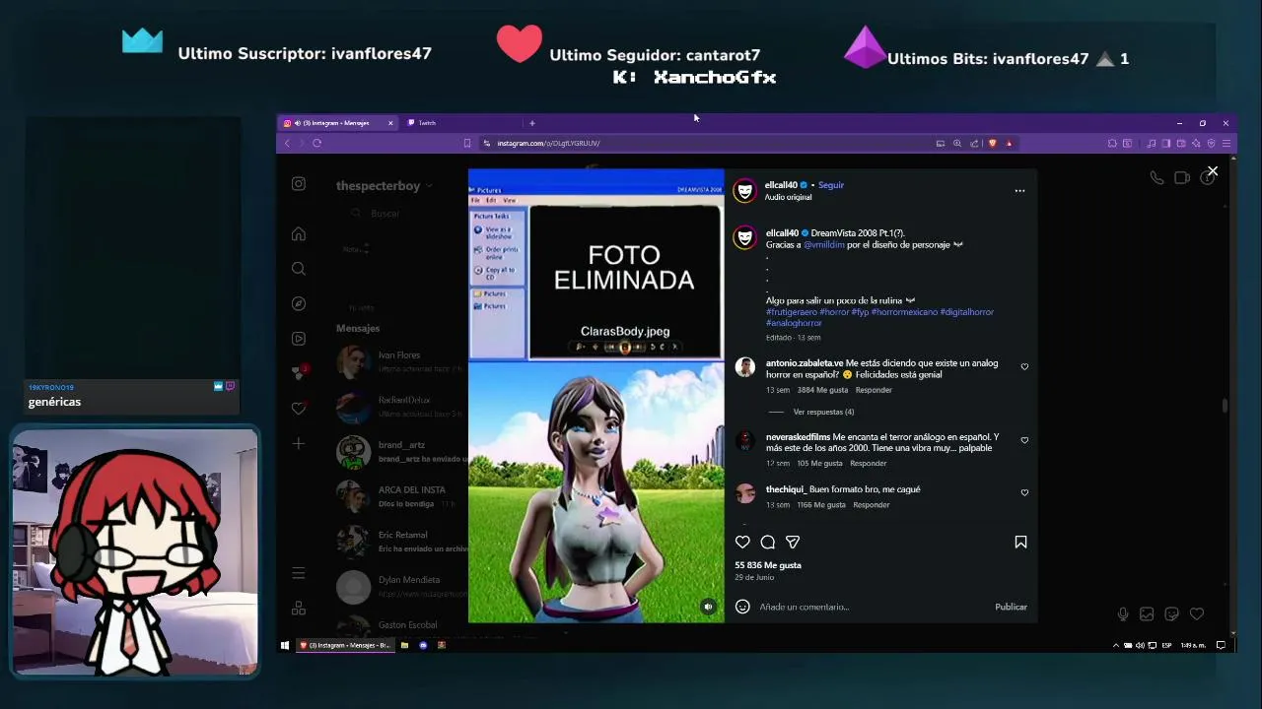1262x709 pixels.
Task: Open Reels from the sidebar
Action: click(299, 339)
